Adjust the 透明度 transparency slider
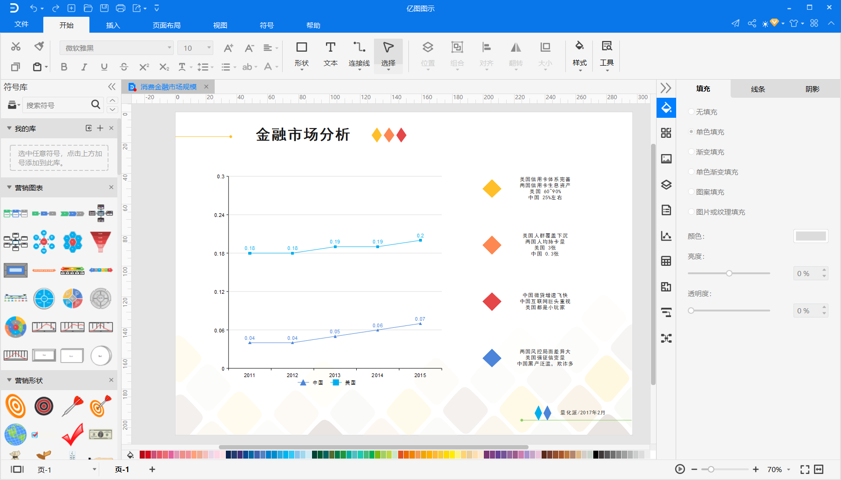 click(729, 311)
